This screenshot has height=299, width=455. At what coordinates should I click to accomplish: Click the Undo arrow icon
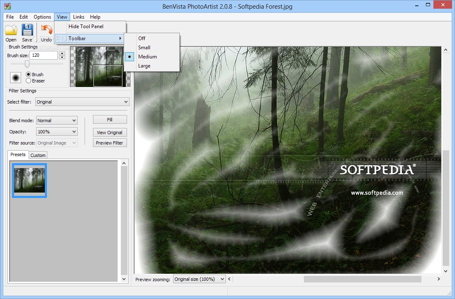[46, 30]
